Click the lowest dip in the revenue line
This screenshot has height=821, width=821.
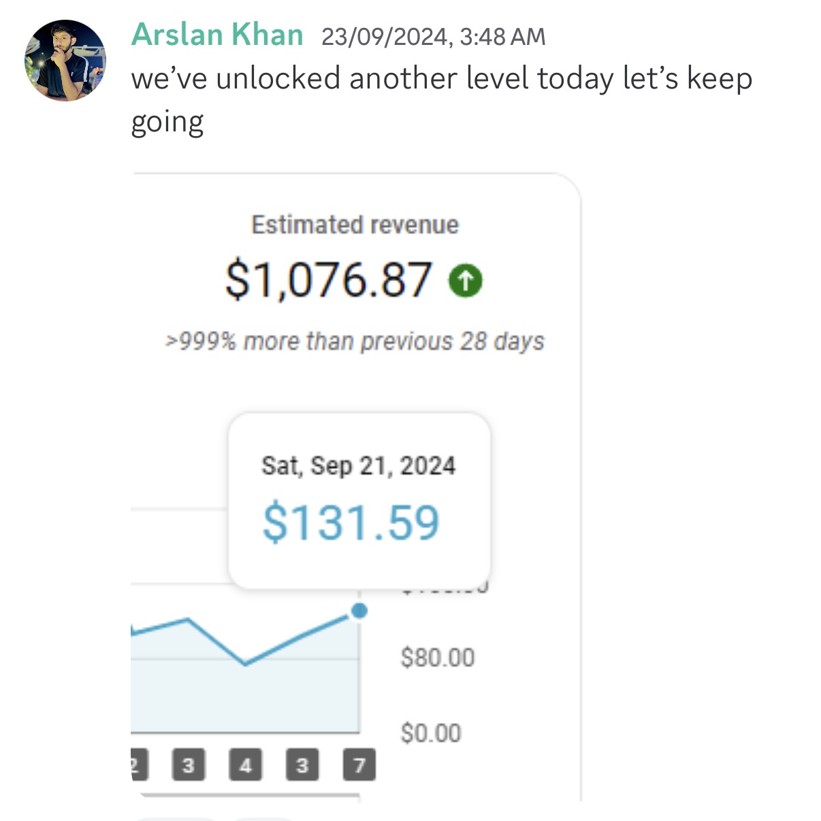pos(245,664)
